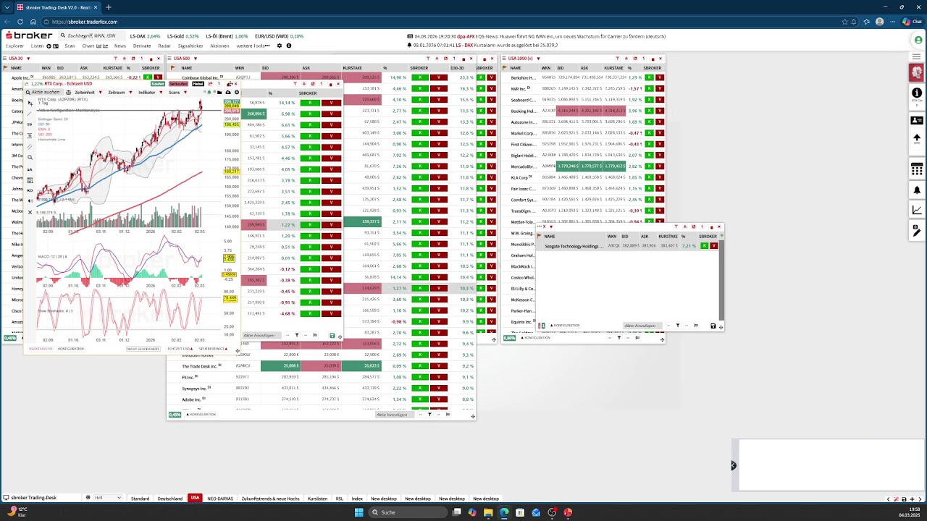Open the News menu
This screenshot has height=521, width=927.
tap(119, 46)
